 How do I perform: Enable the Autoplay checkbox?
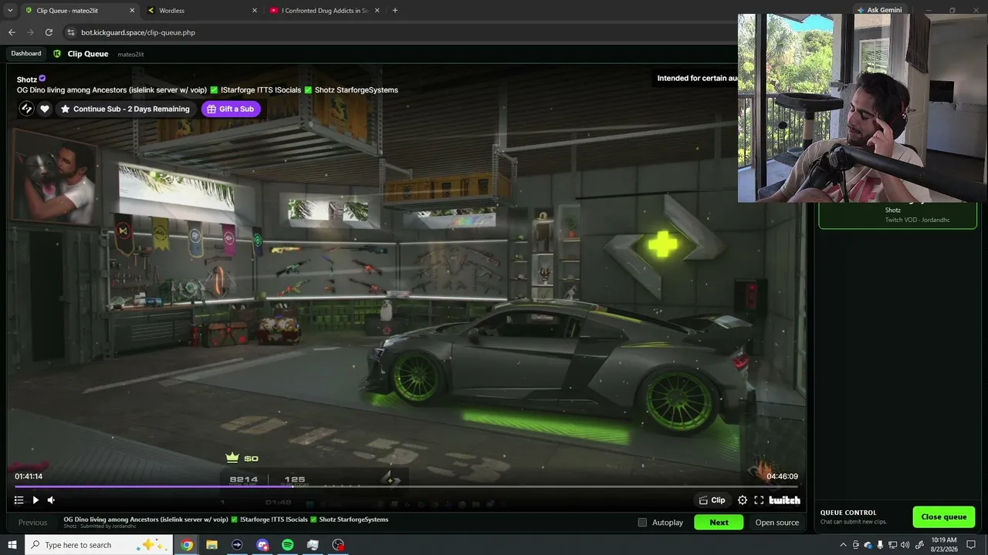click(642, 523)
